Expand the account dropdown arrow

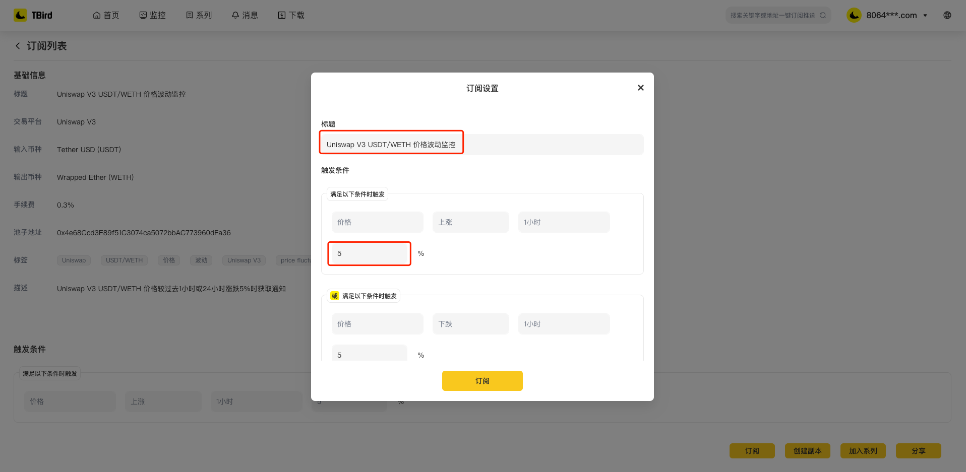pos(925,16)
